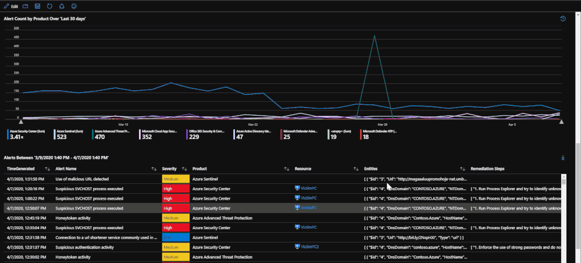Click VictimPC icon in 1:00:22 PM row
The image size is (581, 263).
pyautogui.click(x=297, y=198)
